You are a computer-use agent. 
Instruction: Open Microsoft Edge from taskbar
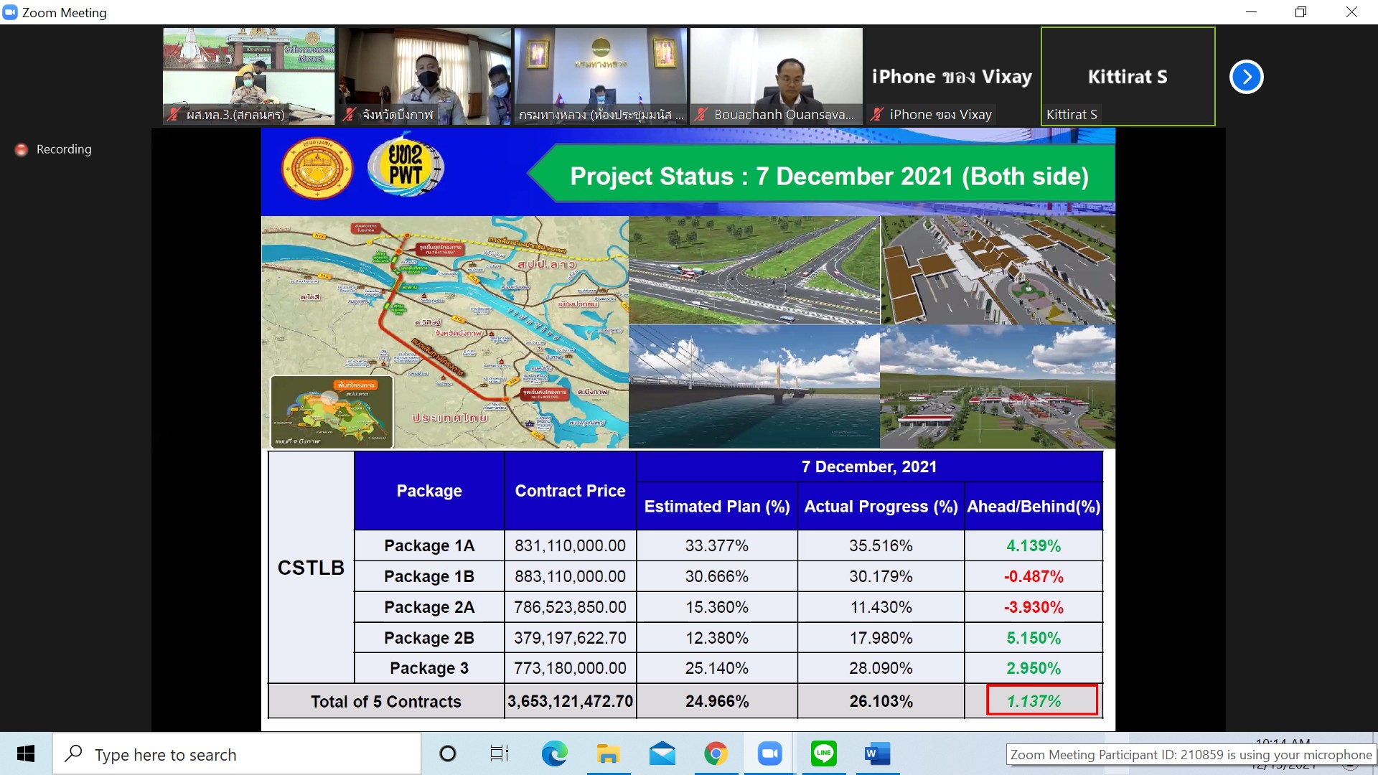(554, 753)
